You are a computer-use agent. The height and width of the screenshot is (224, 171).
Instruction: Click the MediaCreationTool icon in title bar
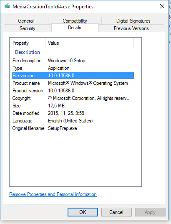point(7,6)
